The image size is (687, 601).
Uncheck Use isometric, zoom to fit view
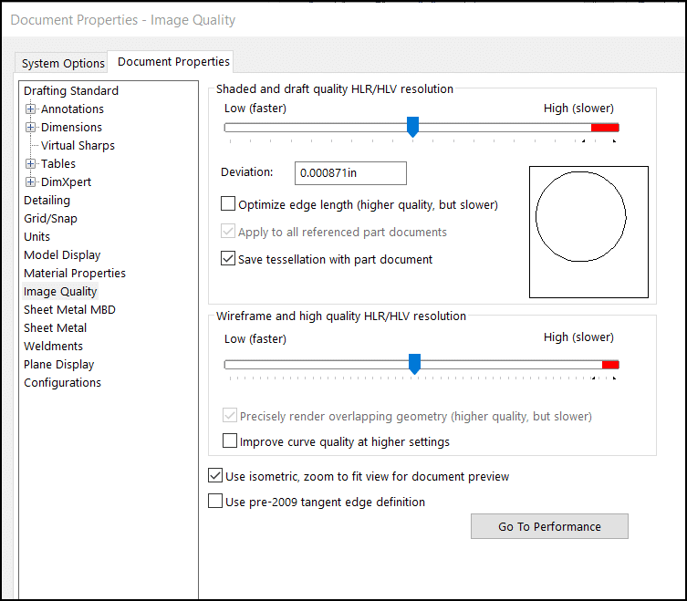pyautogui.click(x=215, y=476)
